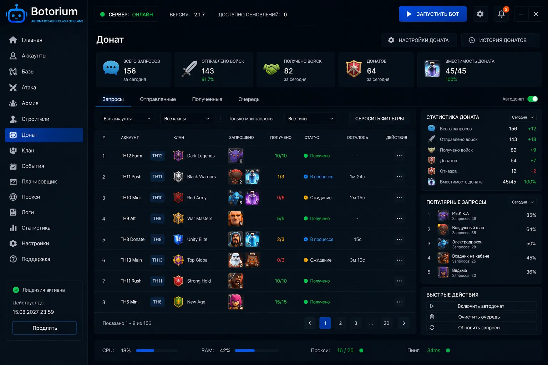The image size is (548, 365).
Task: Click Top Global clan badge
Action: pos(178,260)
